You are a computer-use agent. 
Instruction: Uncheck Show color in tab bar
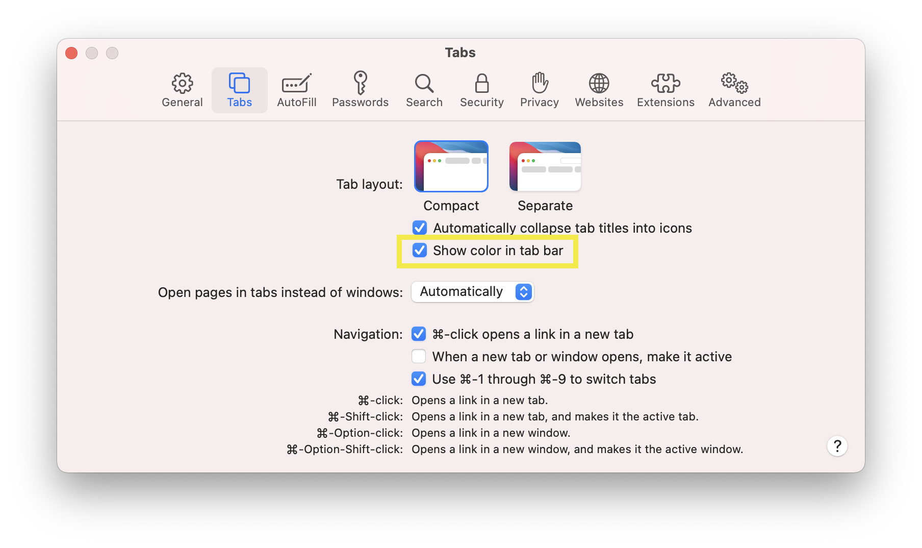pos(420,250)
